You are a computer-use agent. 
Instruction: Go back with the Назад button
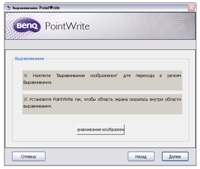click(141, 157)
